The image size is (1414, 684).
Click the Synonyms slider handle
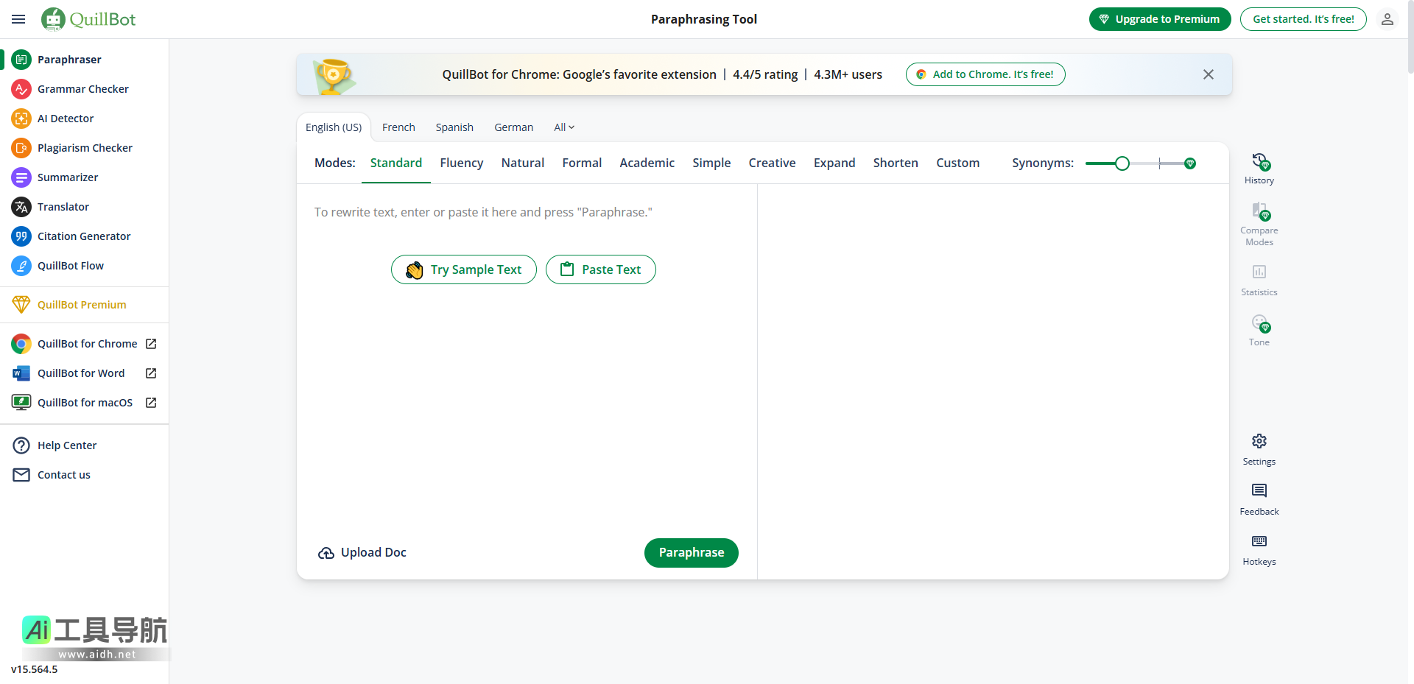point(1122,163)
